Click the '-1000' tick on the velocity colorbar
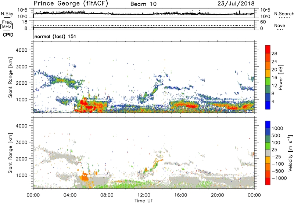Screen dimensions: 294x203 pyautogui.click(x=279, y=178)
